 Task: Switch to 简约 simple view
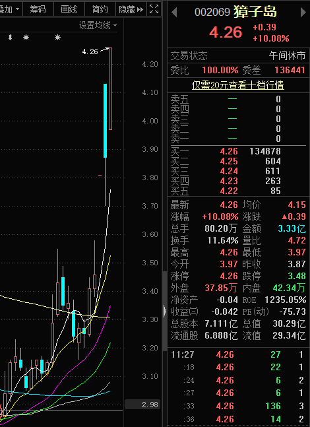(100, 9)
